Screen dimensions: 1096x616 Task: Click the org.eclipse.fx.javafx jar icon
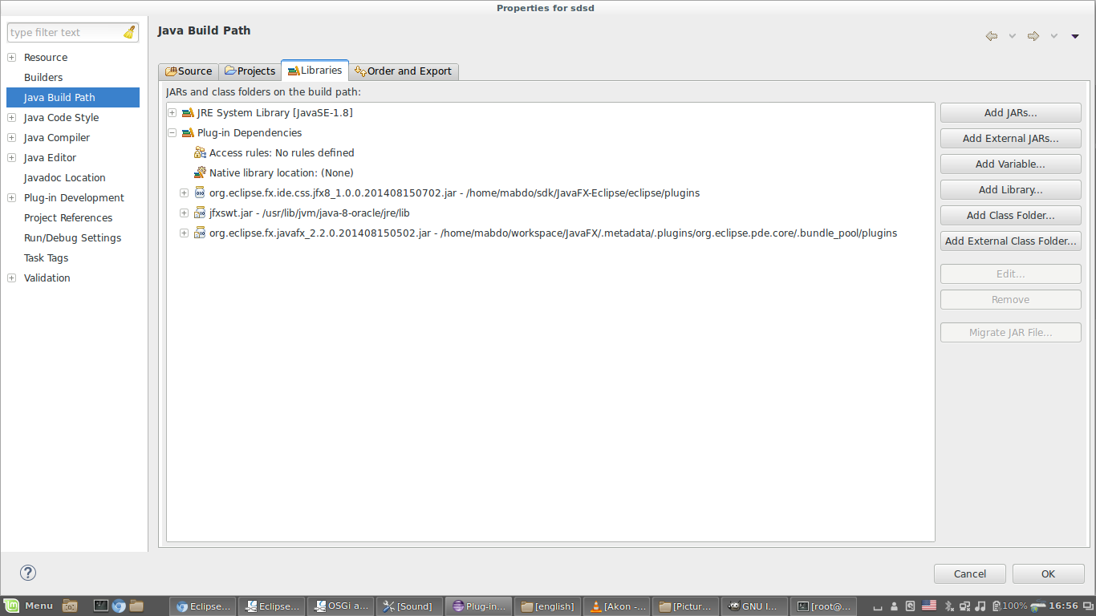coord(200,233)
